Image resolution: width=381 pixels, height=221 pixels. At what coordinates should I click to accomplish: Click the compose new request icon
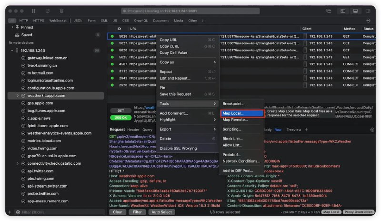pos(48,11)
